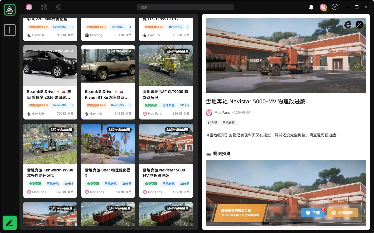Image resolution: width=374 pixels, height=233 pixels.
Task: Click the 1326 阅 view count
Action: 61,192
